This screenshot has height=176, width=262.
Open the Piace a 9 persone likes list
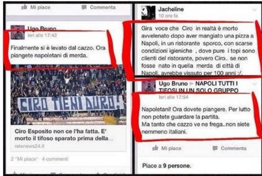[x=166, y=166]
